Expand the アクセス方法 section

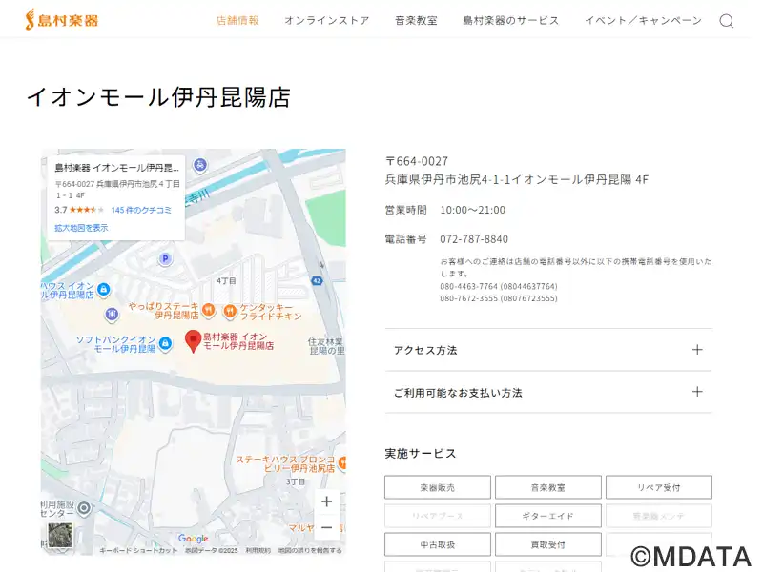click(x=547, y=350)
